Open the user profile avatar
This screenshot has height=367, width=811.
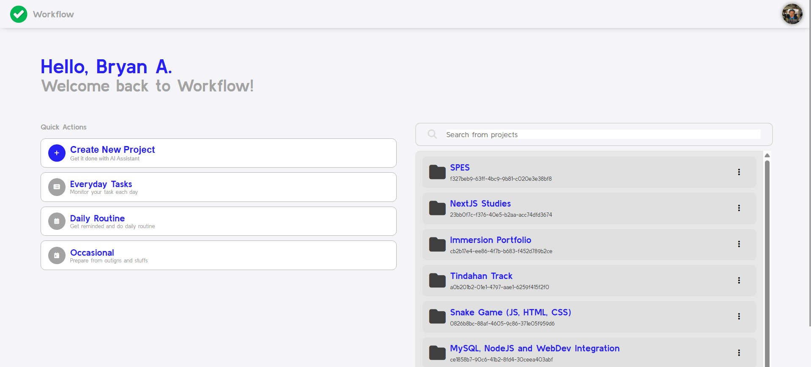click(x=792, y=14)
